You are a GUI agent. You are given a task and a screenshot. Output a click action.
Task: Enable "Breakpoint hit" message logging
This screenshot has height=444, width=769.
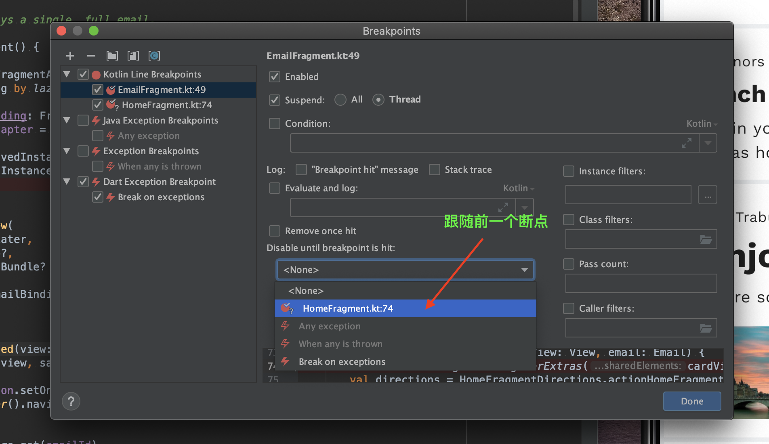[301, 170]
